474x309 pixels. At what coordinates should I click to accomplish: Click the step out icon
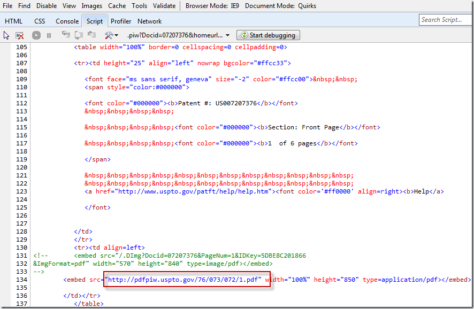point(92,34)
